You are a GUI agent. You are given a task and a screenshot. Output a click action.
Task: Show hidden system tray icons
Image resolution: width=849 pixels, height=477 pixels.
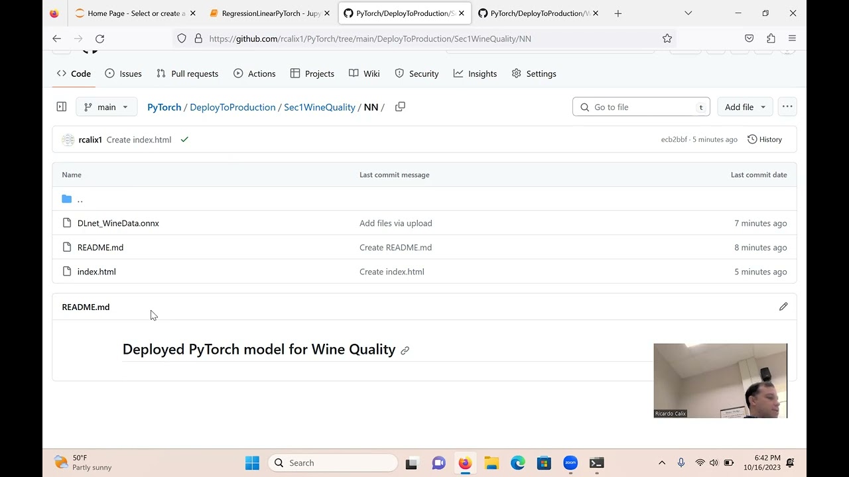[x=661, y=463]
